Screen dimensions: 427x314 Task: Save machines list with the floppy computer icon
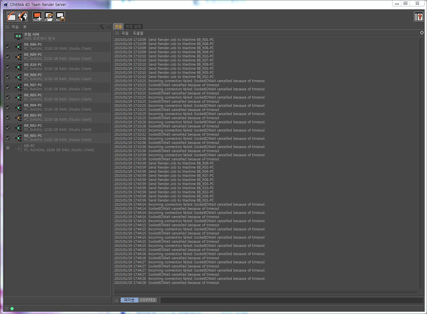tap(60, 16)
